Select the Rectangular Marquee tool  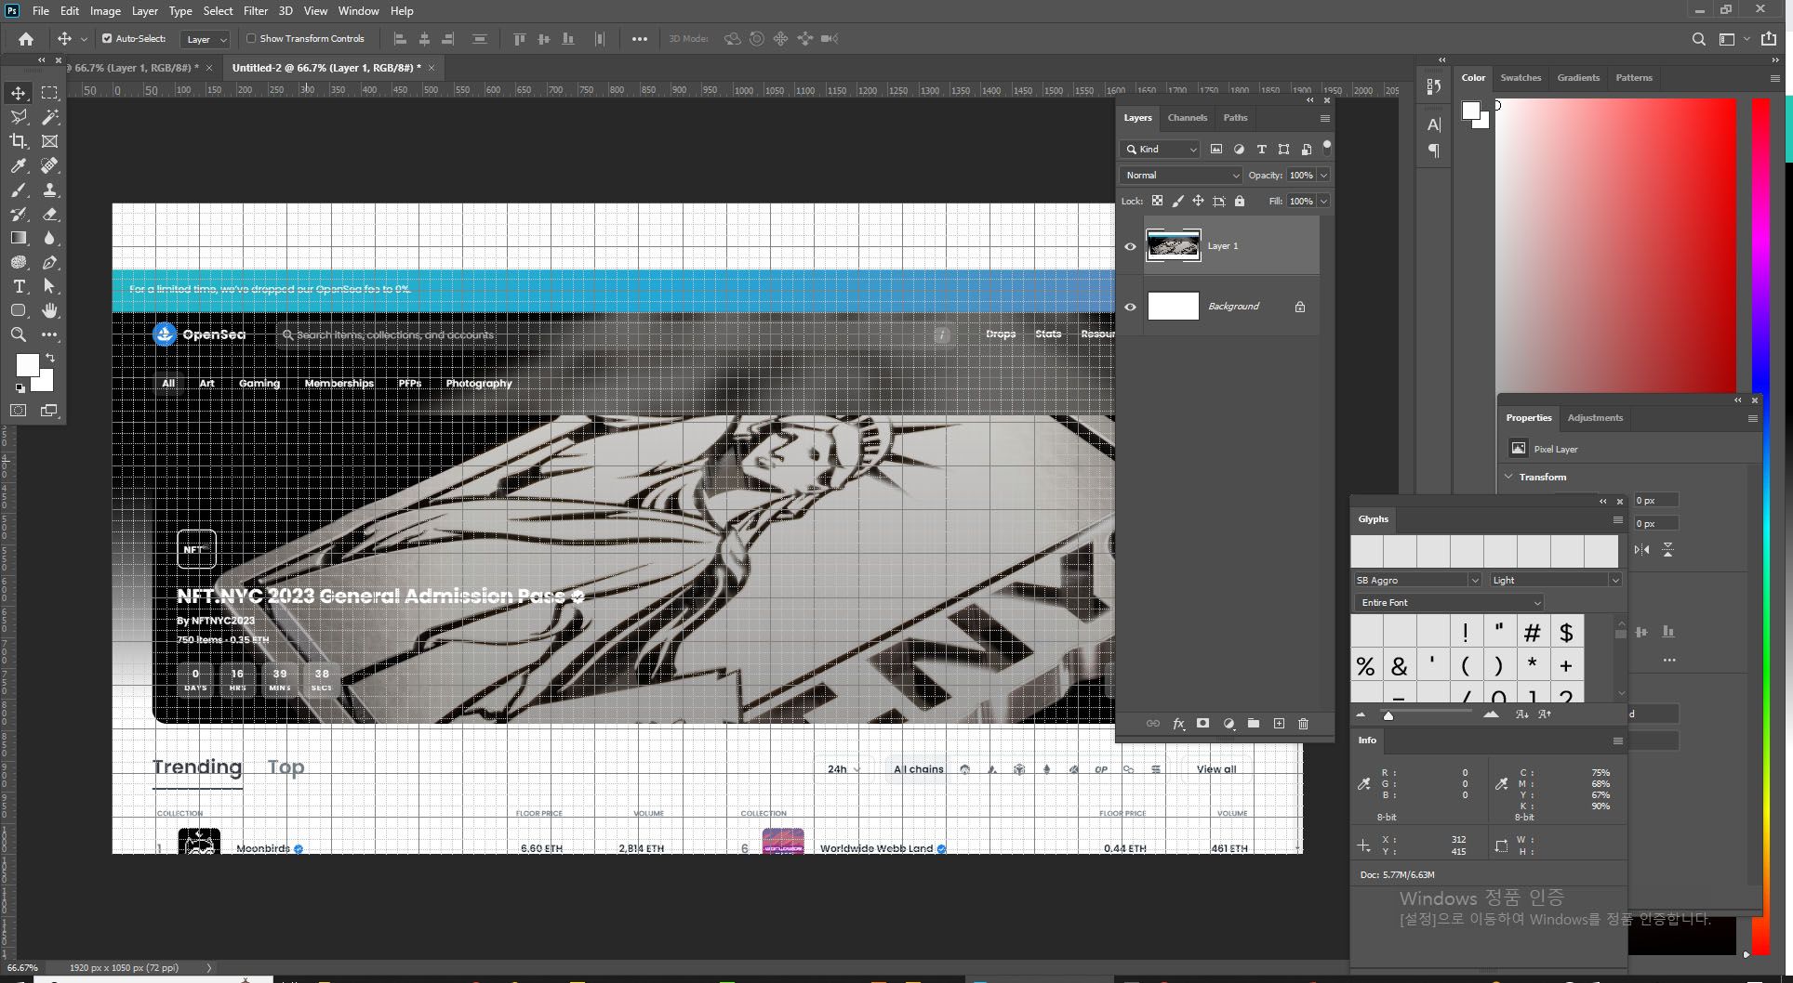(x=50, y=93)
